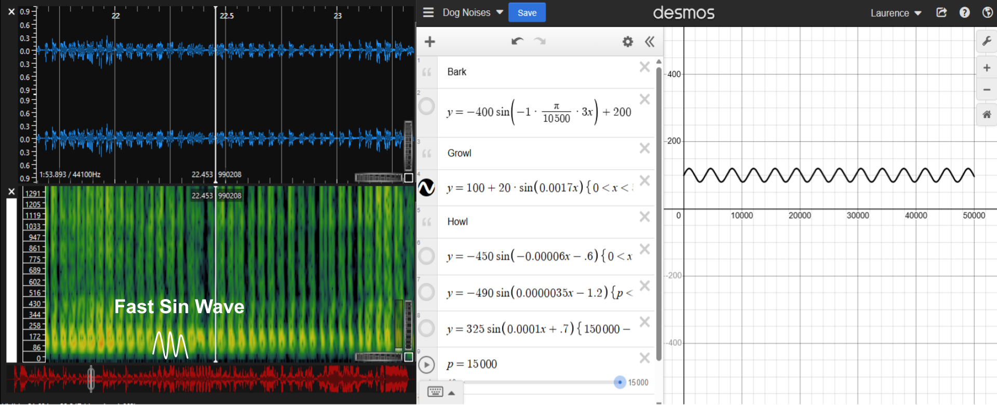Close the spectrogram pane with X
The height and width of the screenshot is (405, 997).
pos(11,192)
